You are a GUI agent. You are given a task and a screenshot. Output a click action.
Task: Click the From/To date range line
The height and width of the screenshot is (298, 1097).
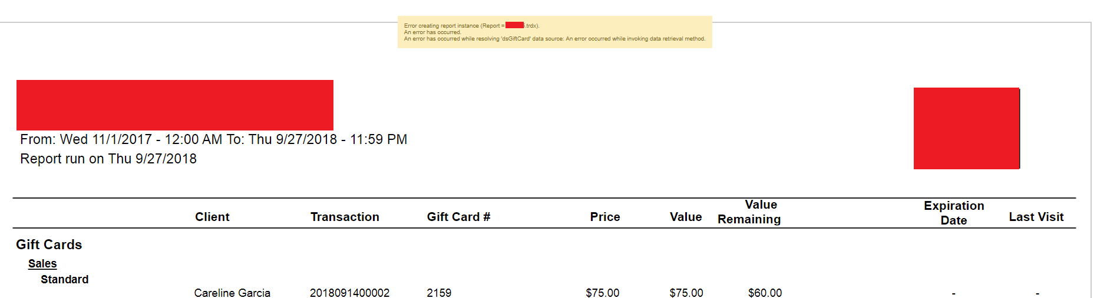[213, 139]
